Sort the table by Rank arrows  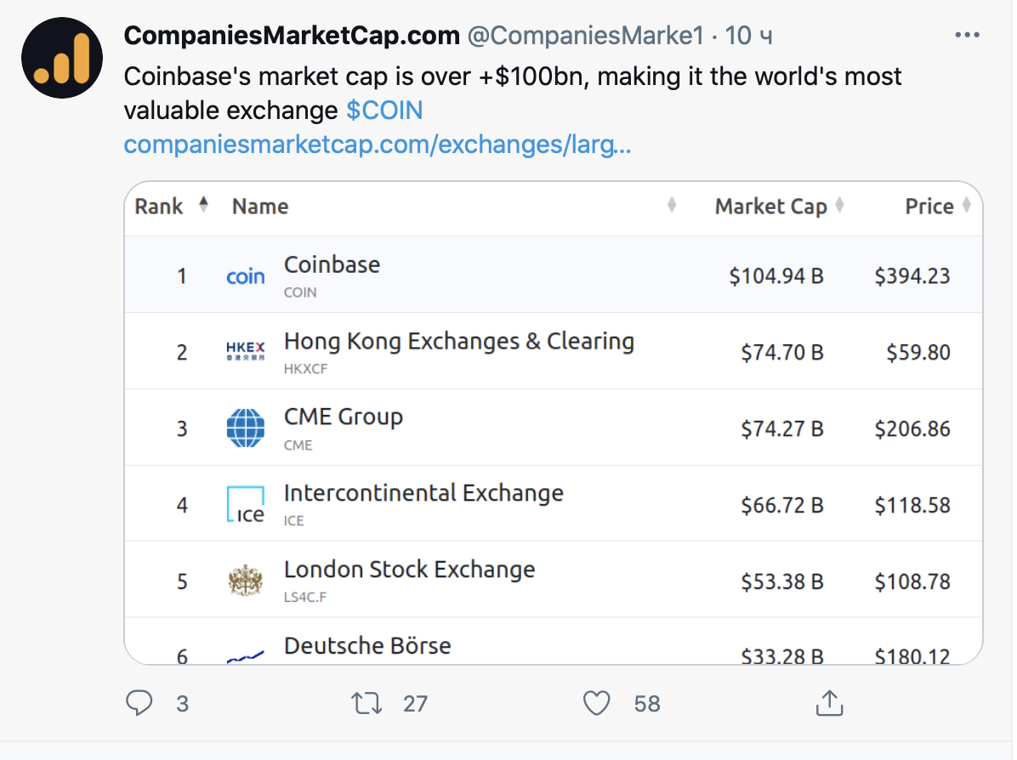203,206
